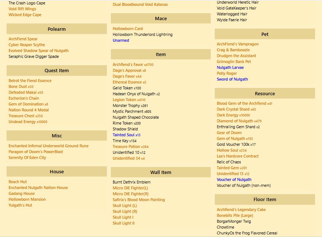This screenshot has width=322, height=237.
Task: Open Archfiend's Legendary Cake link
Action: tap(241, 210)
